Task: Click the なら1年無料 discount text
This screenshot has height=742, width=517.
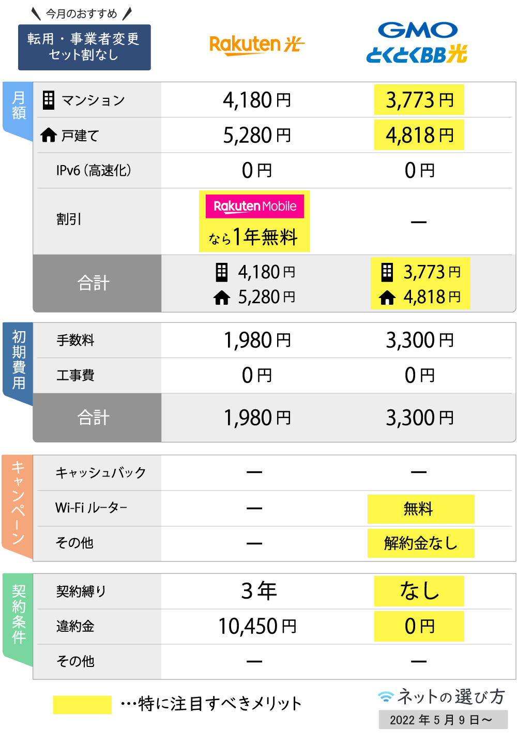Action: tap(253, 237)
